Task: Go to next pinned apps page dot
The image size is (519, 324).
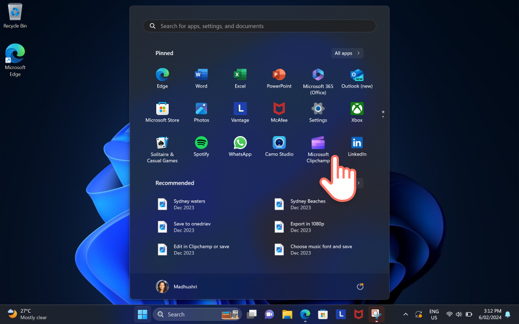Action: pyautogui.click(x=383, y=117)
